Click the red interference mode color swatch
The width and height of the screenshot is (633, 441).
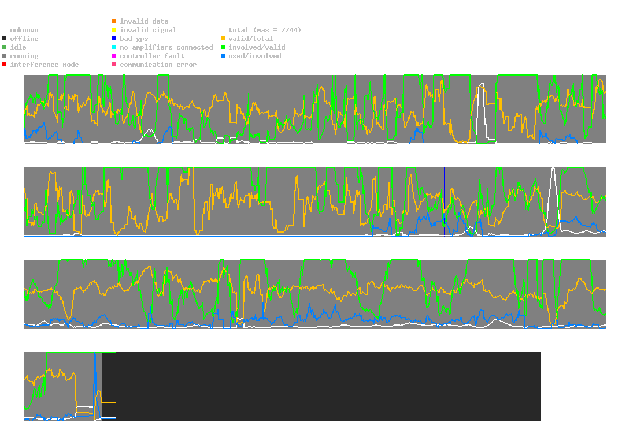[x=5, y=65]
